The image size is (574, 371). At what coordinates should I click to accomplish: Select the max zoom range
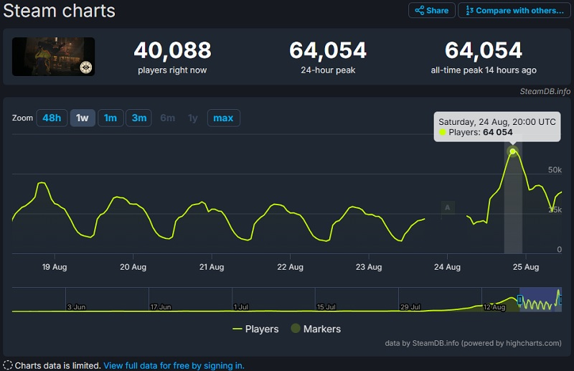tap(223, 118)
